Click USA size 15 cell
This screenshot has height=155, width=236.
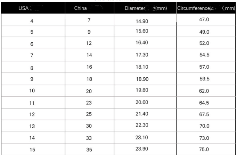point(32,150)
